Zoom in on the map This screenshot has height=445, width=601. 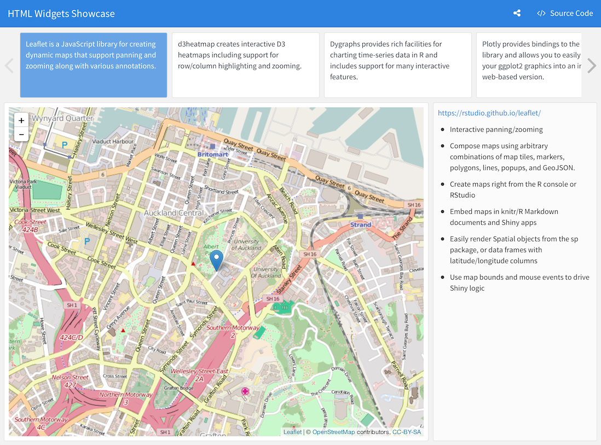point(21,120)
